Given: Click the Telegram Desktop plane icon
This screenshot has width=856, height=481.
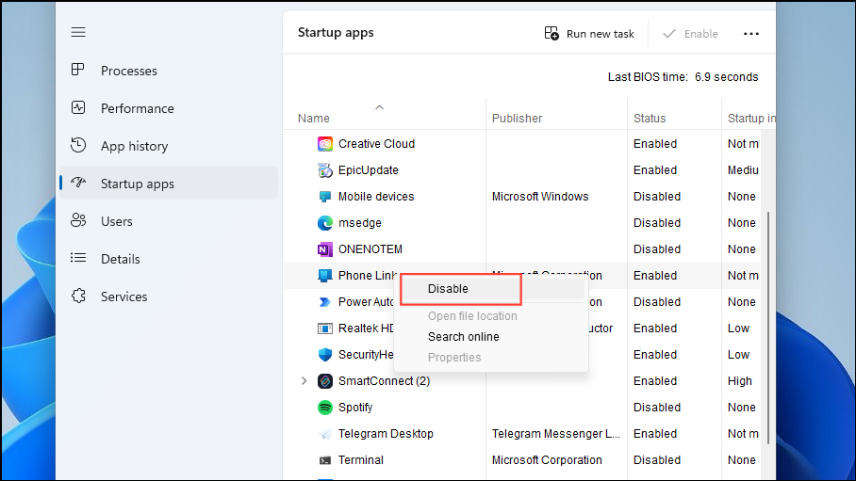Looking at the screenshot, I should [325, 434].
